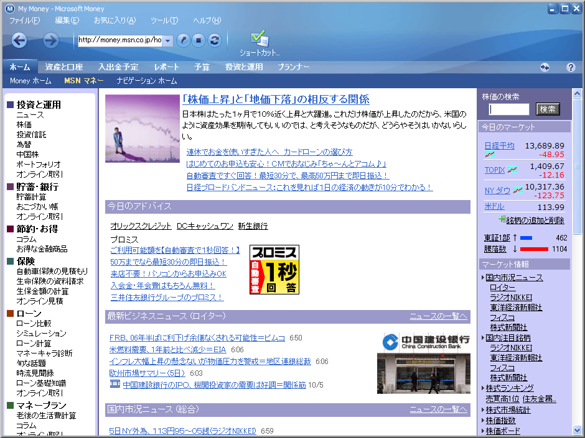Open the オリックスクレジット advice link
This screenshot has width=585, height=438.
pyautogui.click(x=141, y=226)
